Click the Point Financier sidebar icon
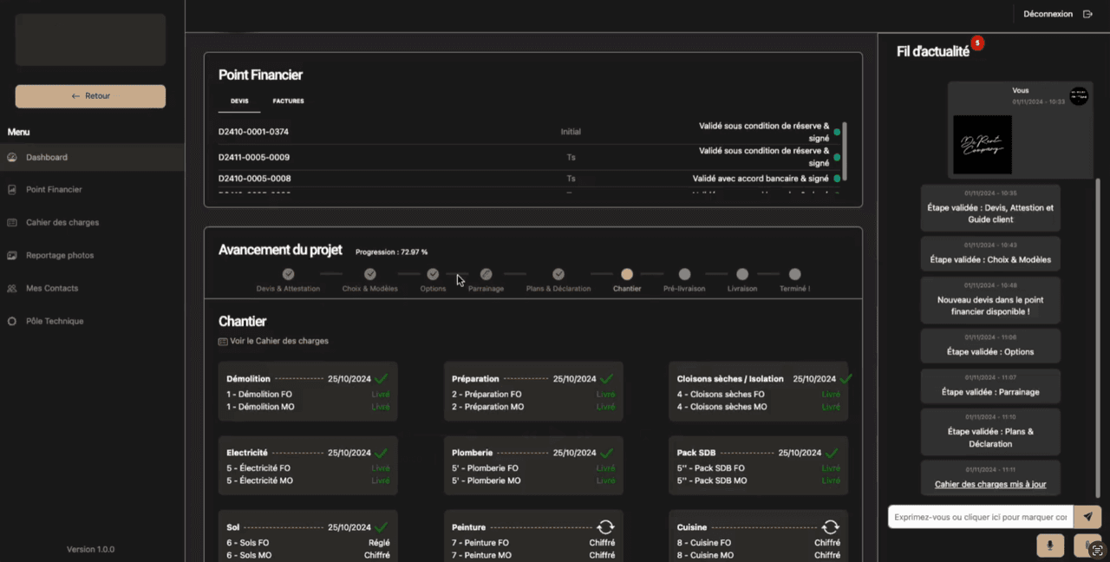 12,189
